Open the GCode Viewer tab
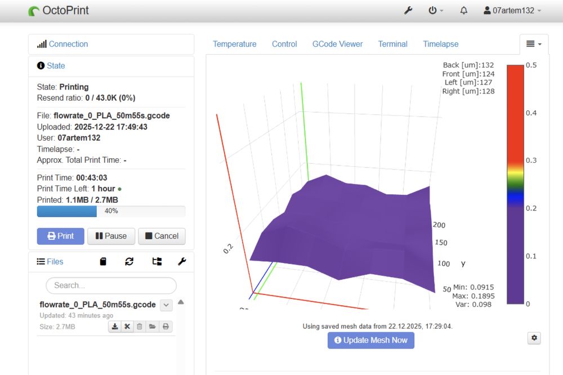The width and height of the screenshot is (563, 375). tap(337, 44)
